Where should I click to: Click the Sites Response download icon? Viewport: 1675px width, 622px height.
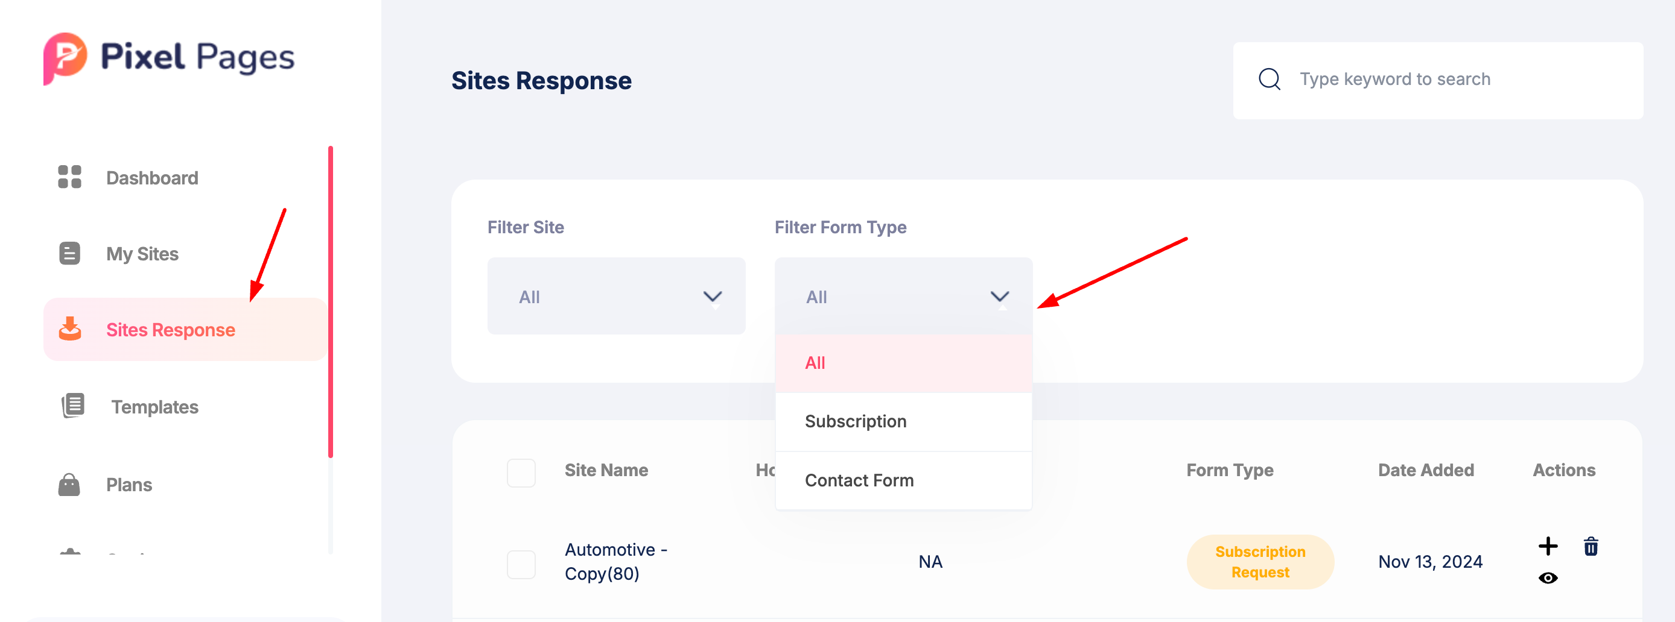(69, 328)
